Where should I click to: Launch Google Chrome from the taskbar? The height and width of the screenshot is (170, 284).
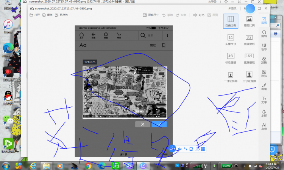[x=88, y=166]
